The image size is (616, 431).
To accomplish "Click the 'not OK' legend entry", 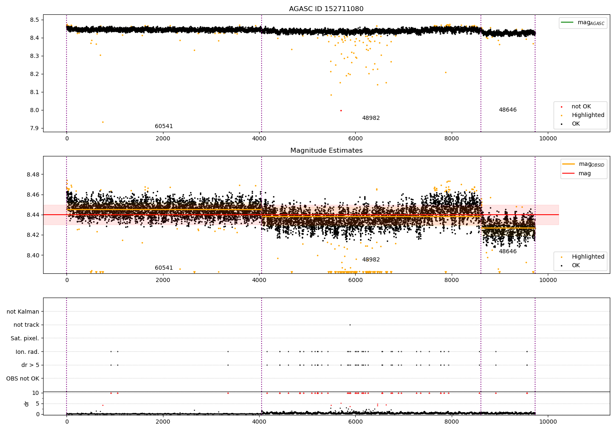I will pos(581,107).
